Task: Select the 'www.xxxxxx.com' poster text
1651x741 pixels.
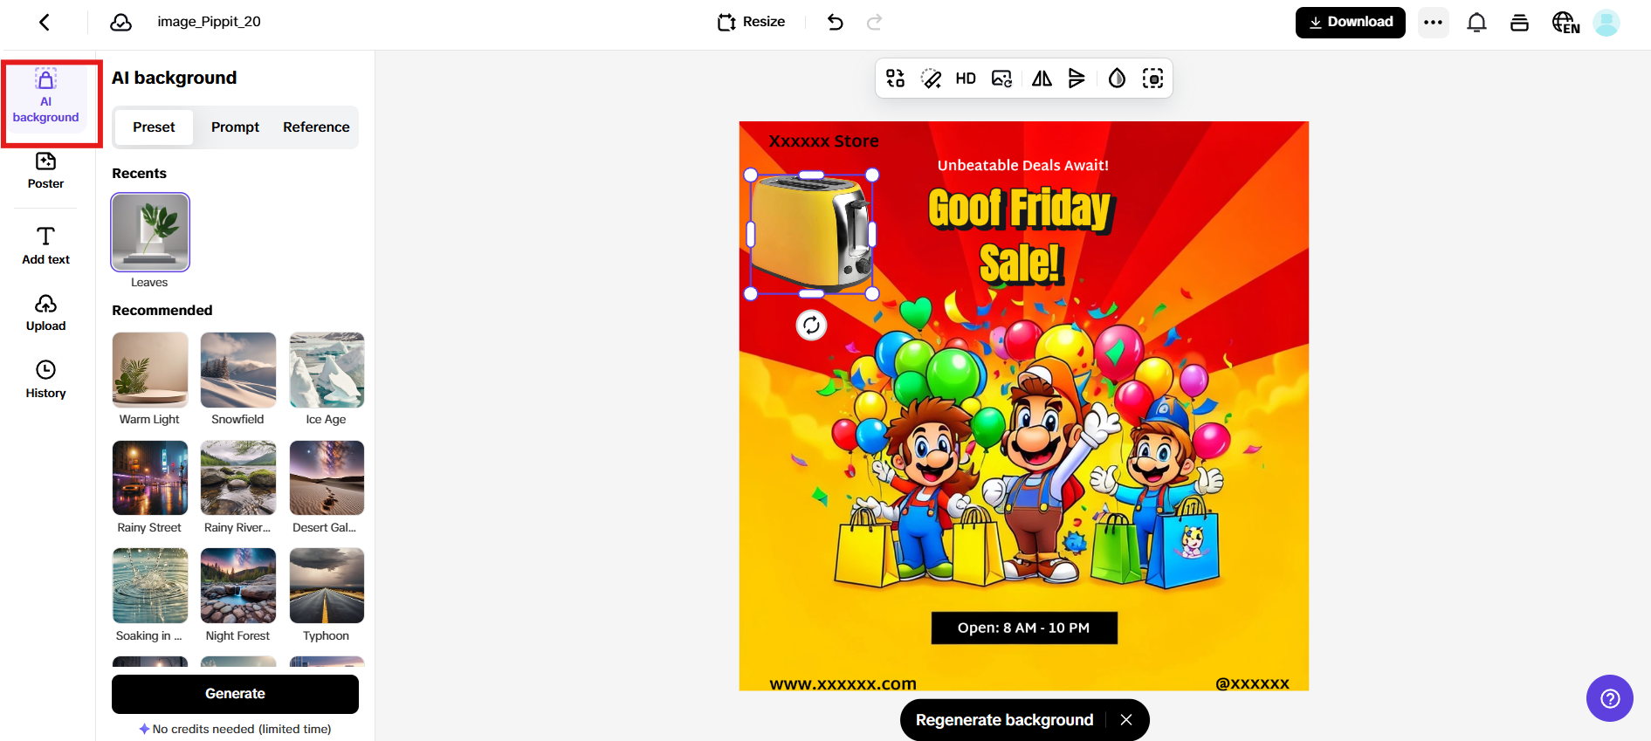Action: click(843, 683)
